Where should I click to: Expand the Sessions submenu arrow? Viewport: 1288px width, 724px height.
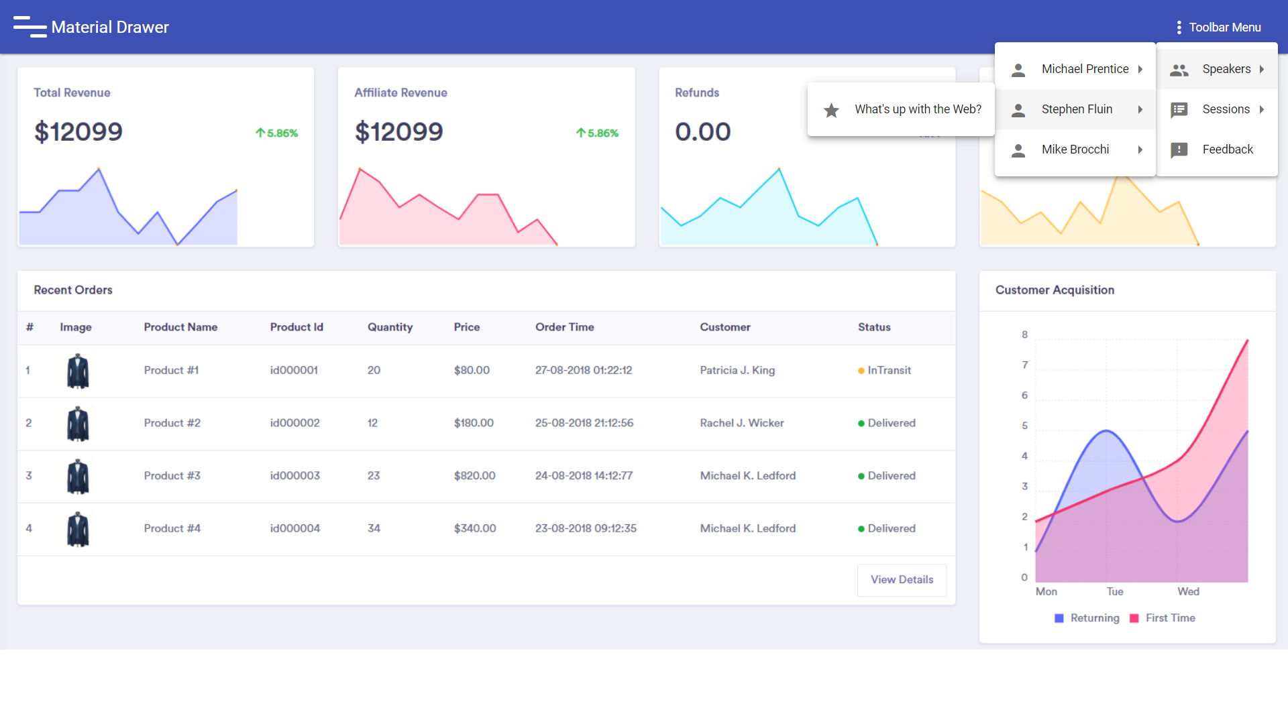coord(1261,109)
